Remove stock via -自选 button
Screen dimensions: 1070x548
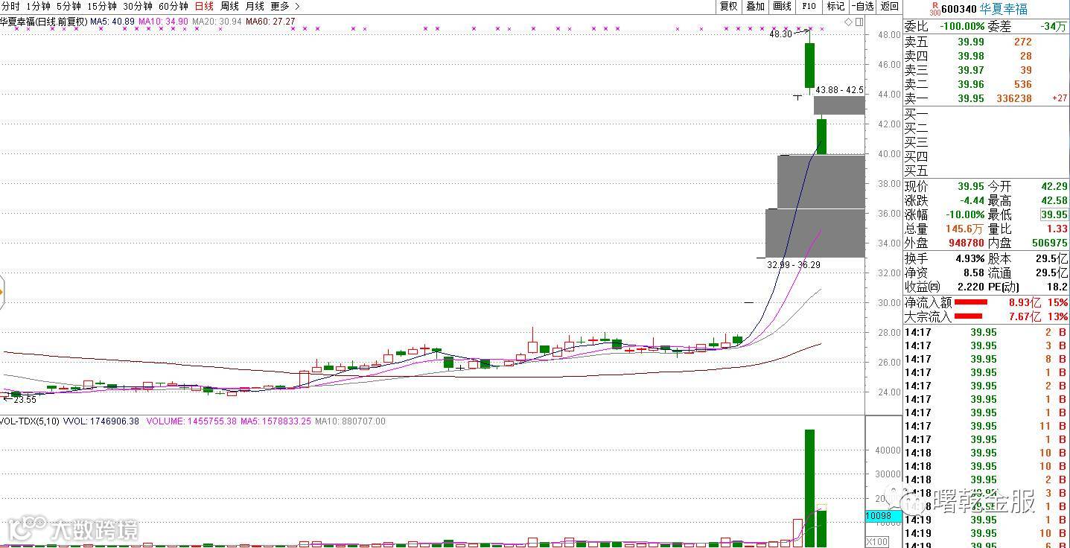[862, 6]
